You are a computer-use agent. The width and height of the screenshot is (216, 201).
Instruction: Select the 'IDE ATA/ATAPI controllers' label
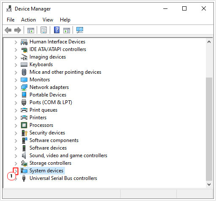tap(58, 49)
